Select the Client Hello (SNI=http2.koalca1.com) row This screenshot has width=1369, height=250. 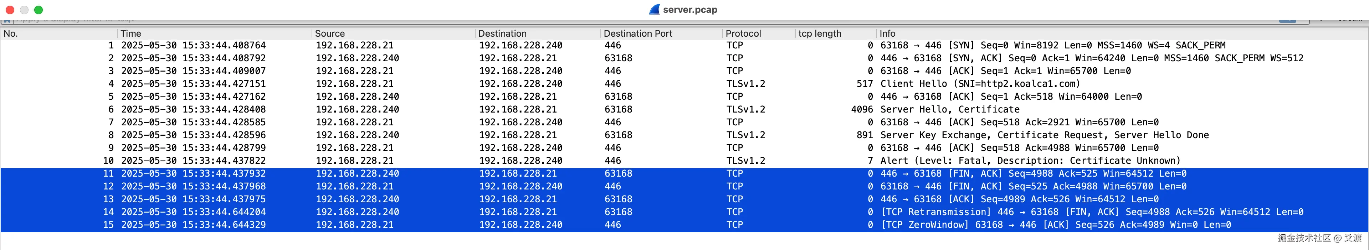pyautogui.click(x=684, y=84)
